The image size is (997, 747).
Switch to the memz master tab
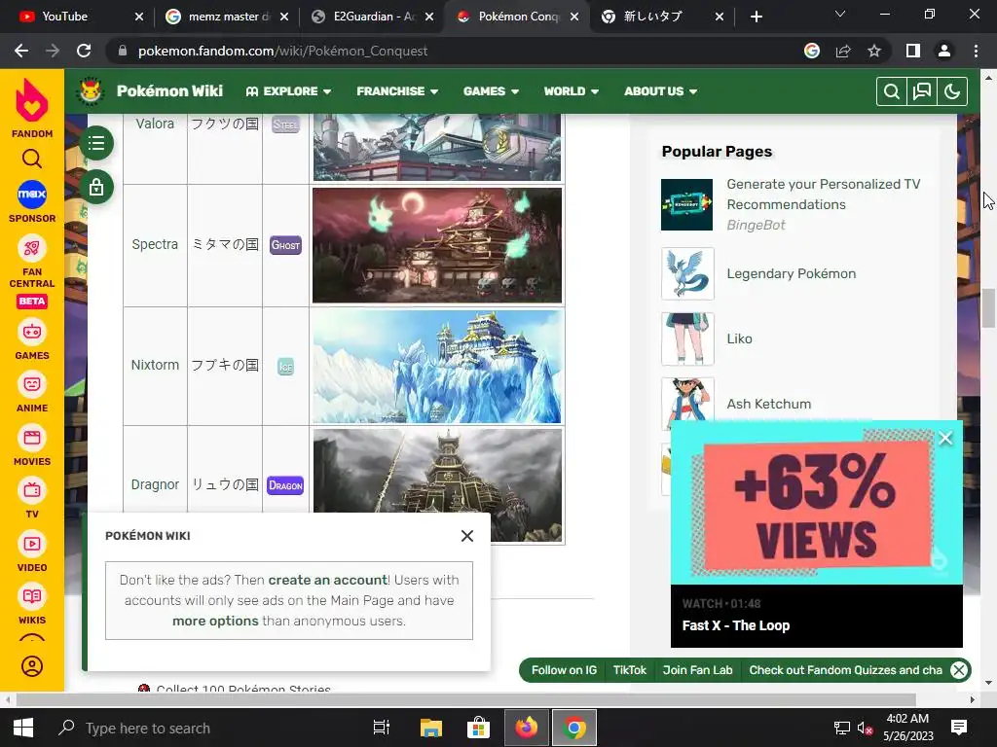click(228, 17)
